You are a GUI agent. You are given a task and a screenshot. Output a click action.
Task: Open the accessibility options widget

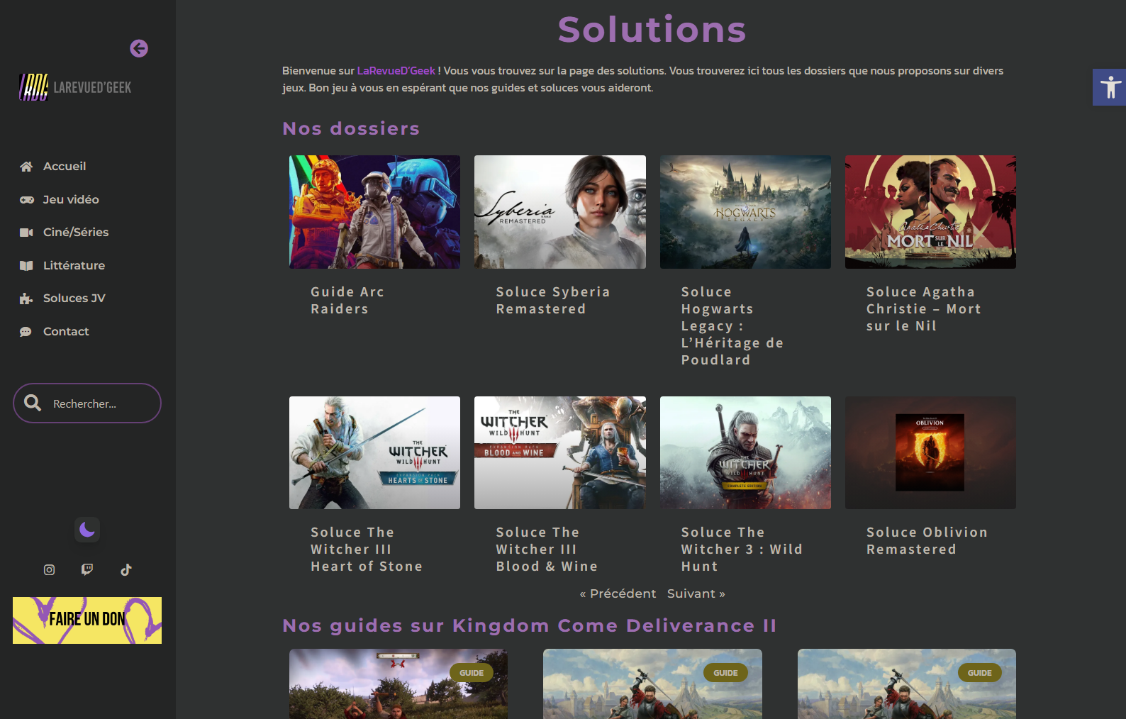[1110, 87]
